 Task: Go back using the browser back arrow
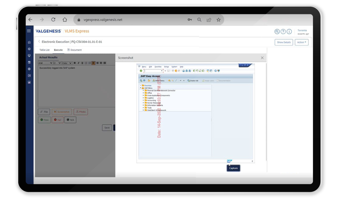click(30, 20)
